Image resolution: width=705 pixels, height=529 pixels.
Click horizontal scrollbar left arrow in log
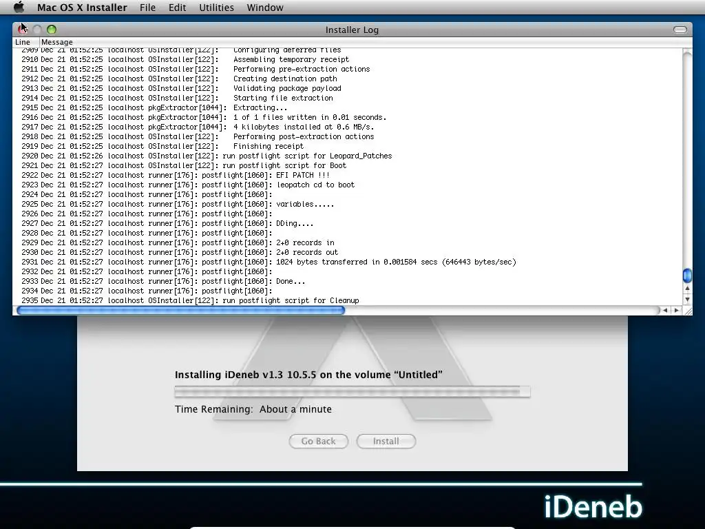[665, 310]
